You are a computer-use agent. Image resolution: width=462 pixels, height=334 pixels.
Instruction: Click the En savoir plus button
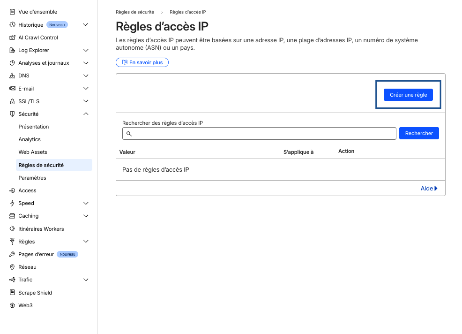pos(142,62)
